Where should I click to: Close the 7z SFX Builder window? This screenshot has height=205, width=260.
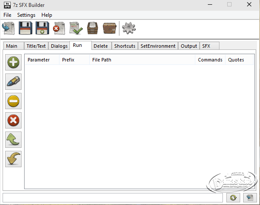(x=249, y=5)
